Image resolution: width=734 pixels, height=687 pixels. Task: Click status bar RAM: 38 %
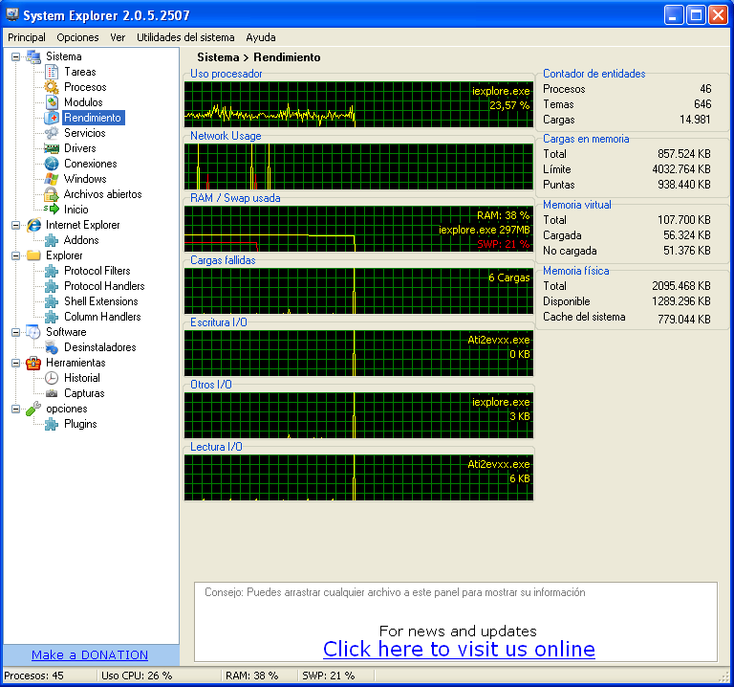[252, 676]
